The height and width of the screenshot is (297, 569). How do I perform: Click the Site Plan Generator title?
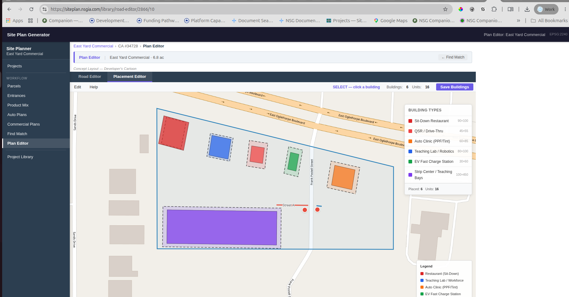pyautogui.click(x=28, y=35)
